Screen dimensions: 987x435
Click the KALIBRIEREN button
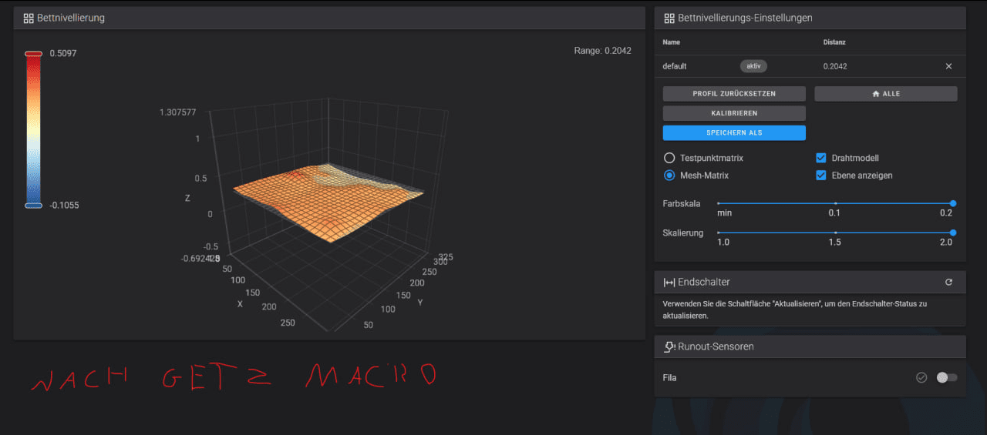tap(734, 113)
